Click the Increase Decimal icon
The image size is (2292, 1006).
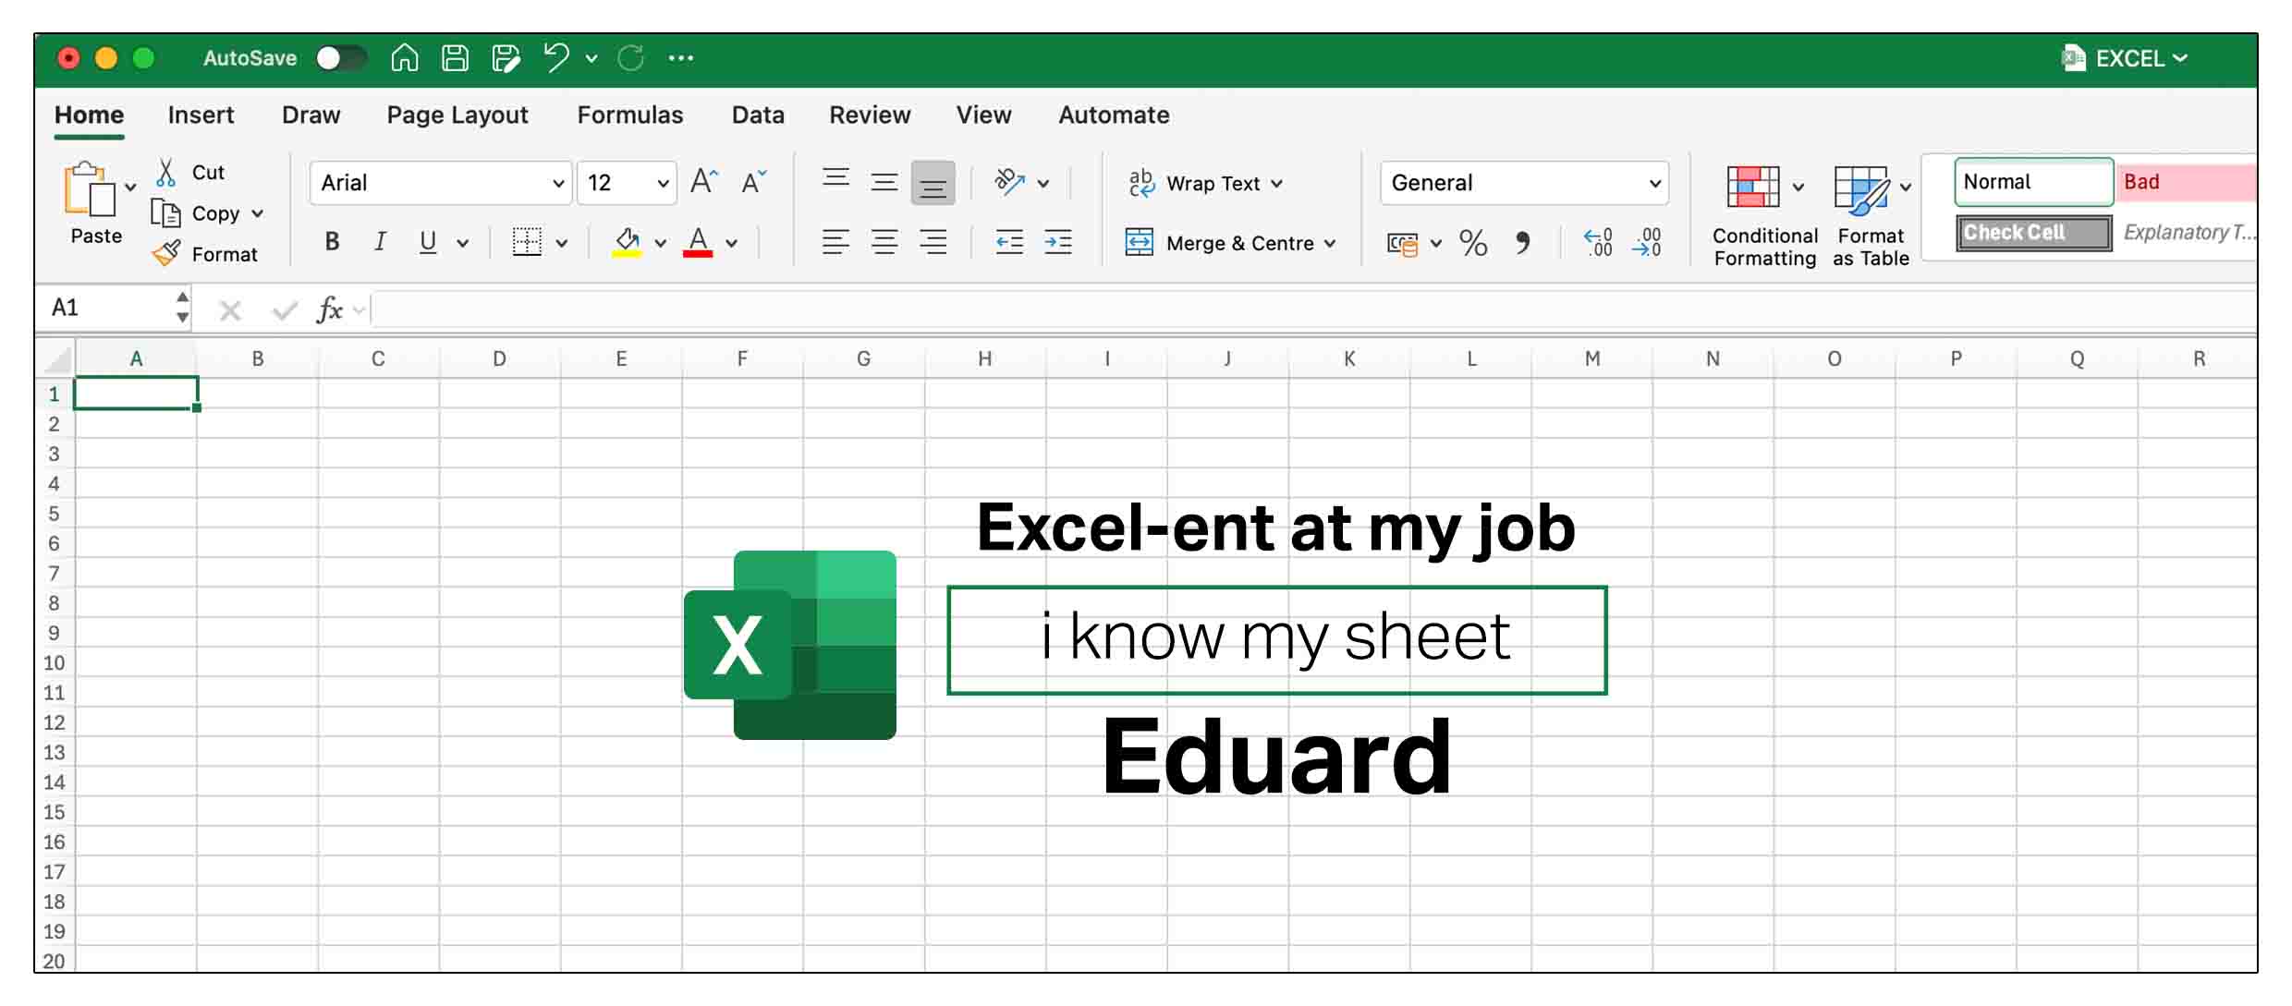coord(1598,243)
